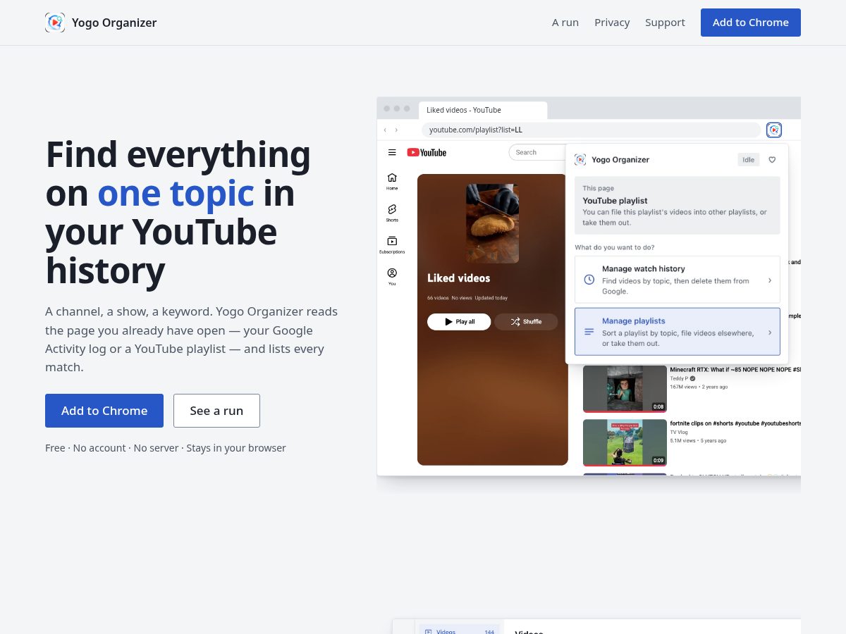Open the 'You' sidebar icon
Screen dimensions: 846x634
click(392, 276)
